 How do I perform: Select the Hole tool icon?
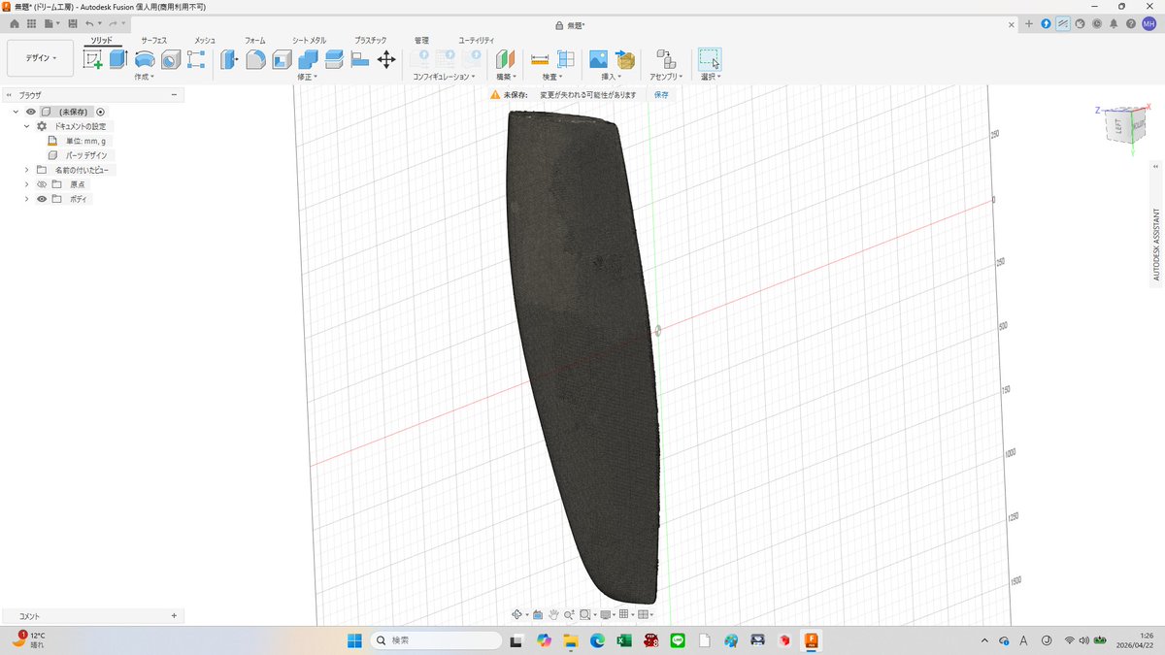[x=171, y=59]
